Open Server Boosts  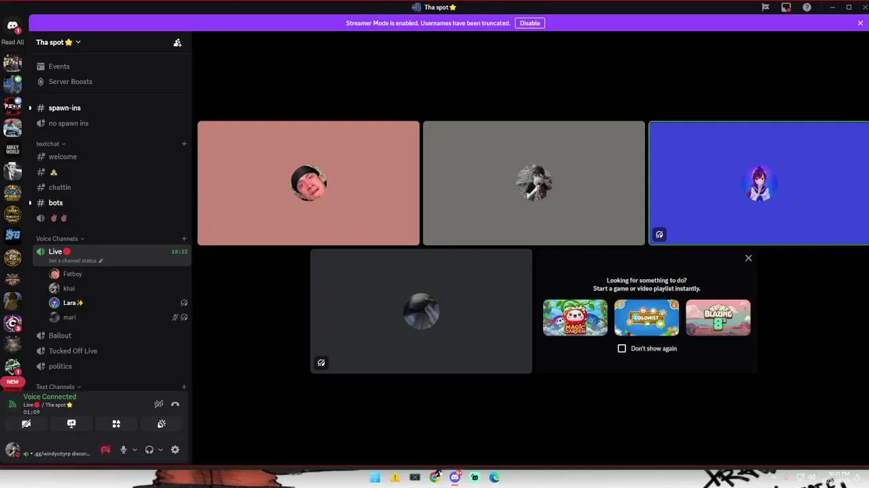coord(112,81)
